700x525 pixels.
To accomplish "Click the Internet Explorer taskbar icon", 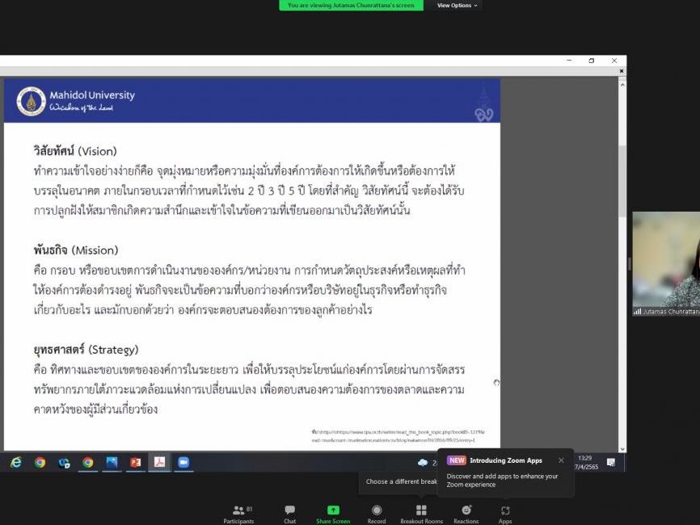I will (16, 462).
